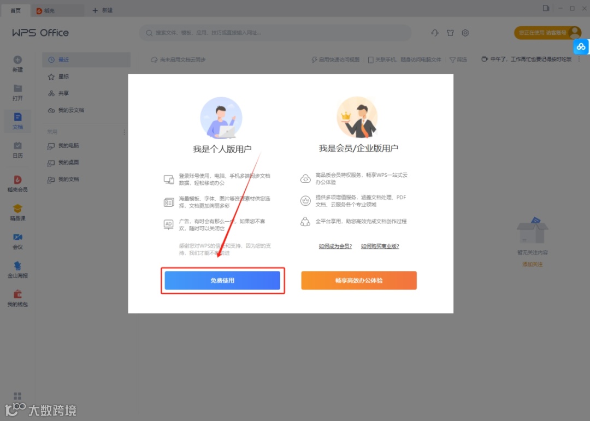
Task: Click the blue 免费使用 button
Action: [222, 281]
